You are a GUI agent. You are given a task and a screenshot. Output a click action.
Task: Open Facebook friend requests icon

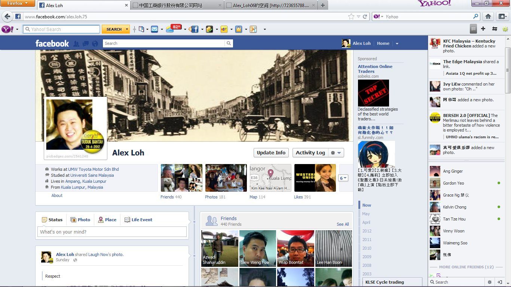(x=76, y=44)
